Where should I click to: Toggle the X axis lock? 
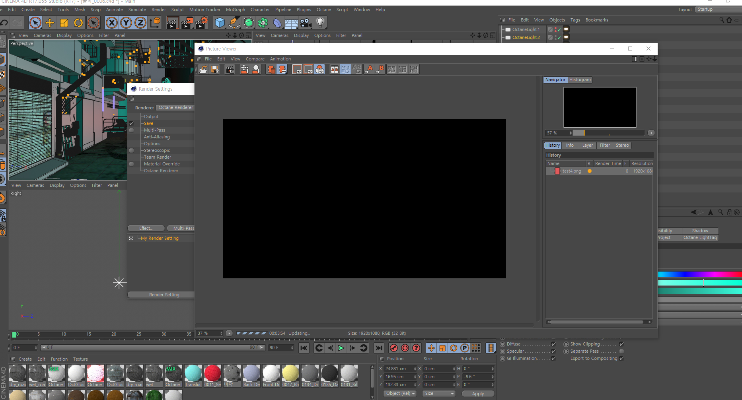click(x=112, y=23)
